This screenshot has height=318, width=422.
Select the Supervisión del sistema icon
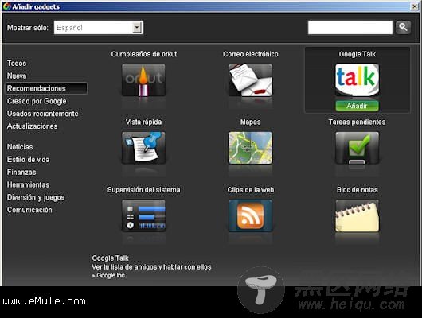coord(143,215)
